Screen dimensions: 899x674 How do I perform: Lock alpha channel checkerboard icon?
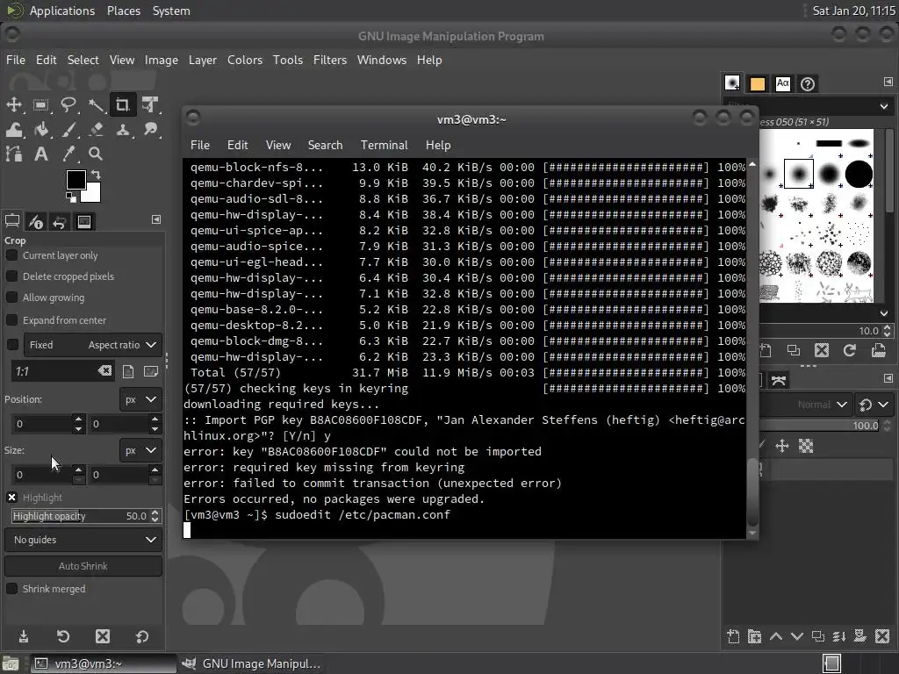(806, 446)
